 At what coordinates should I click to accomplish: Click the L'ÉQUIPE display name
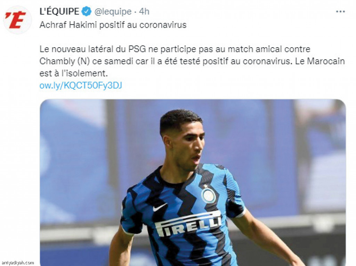59,11
